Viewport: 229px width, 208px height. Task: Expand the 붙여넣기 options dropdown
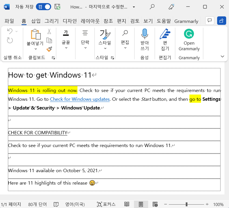click(x=36, y=49)
